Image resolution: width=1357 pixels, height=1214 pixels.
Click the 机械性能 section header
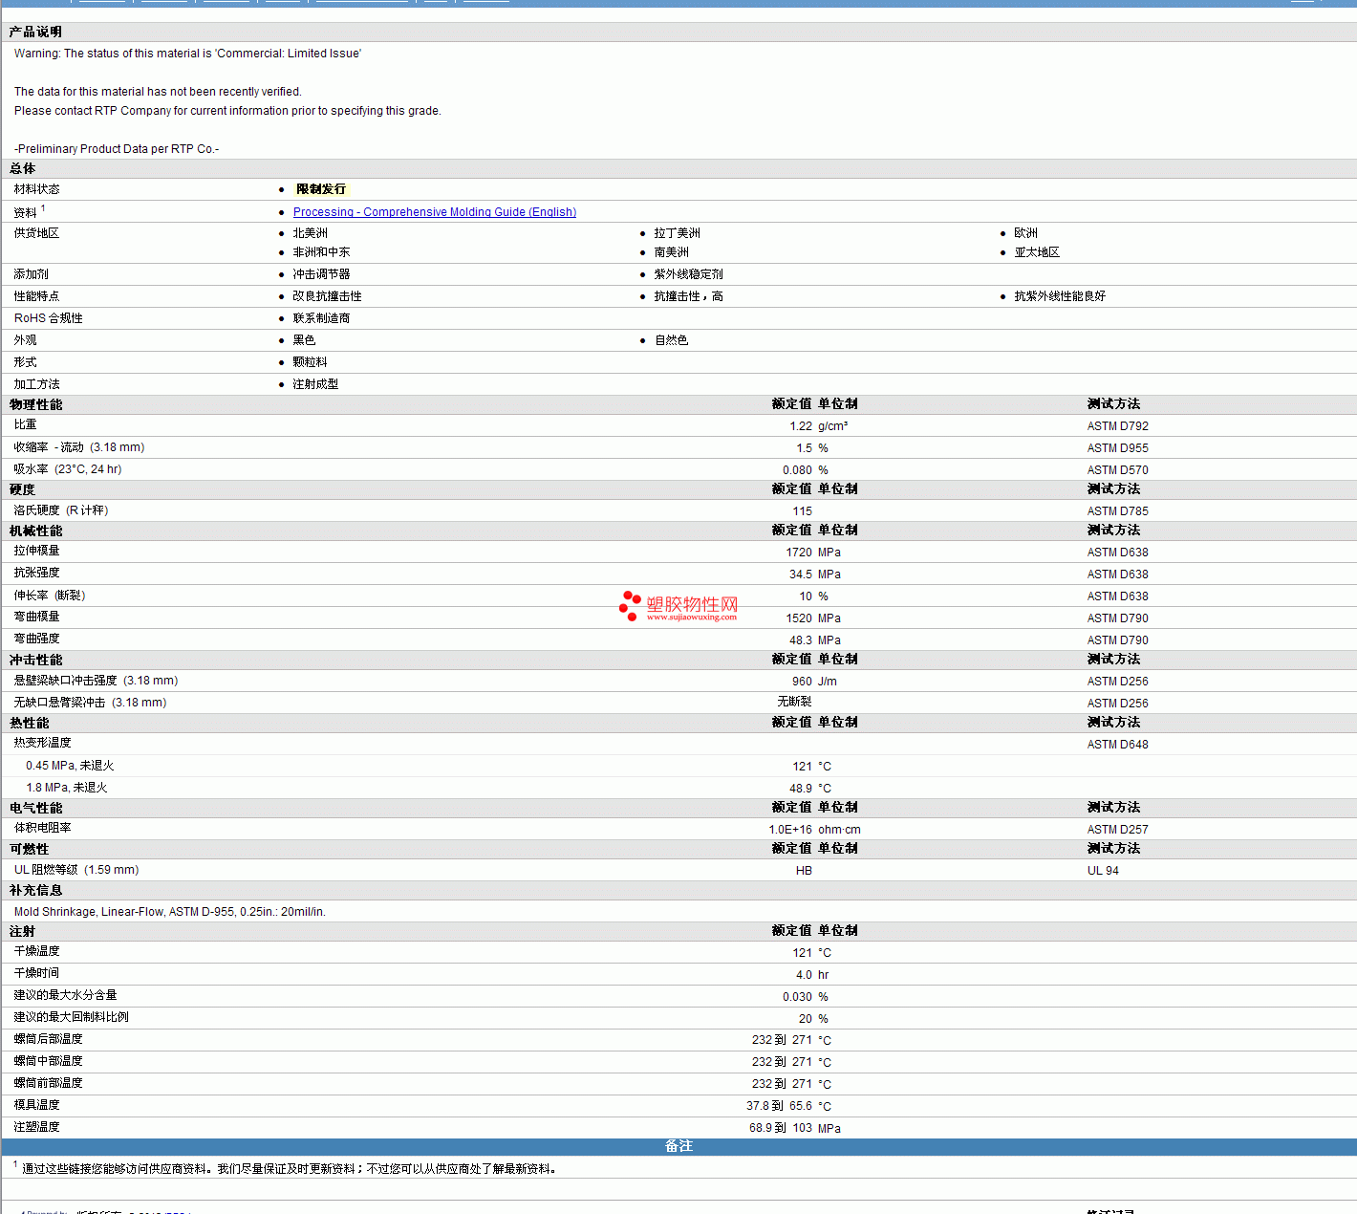click(36, 531)
